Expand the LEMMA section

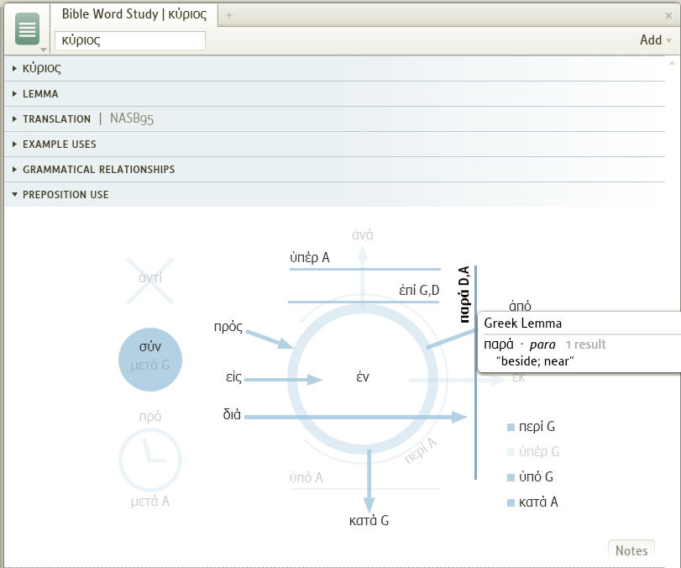(x=334, y=93)
